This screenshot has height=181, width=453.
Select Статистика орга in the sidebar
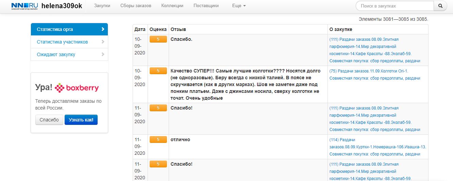point(69,29)
